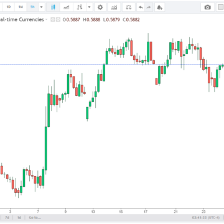The image size is (224, 224).
Task: Undo the last chart action
Action: [141, 7]
